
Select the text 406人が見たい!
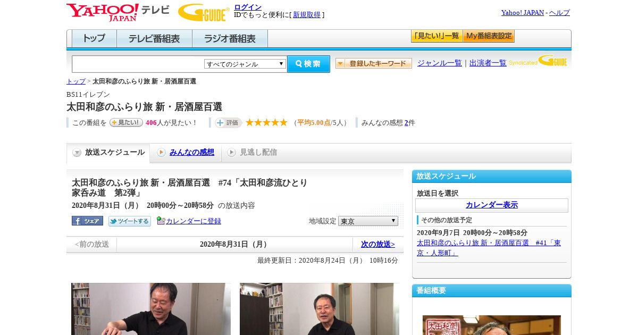[x=172, y=123]
